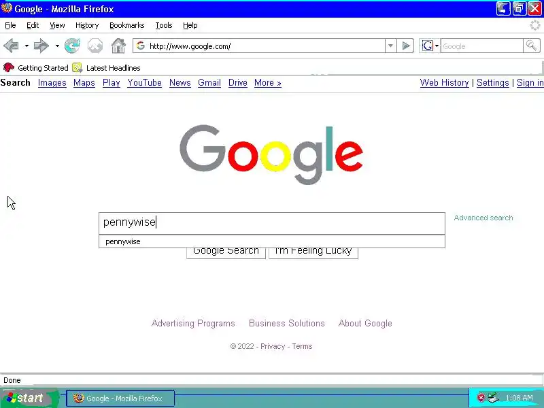Open the Home page icon
The width and height of the screenshot is (544, 408).
coord(118,46)
